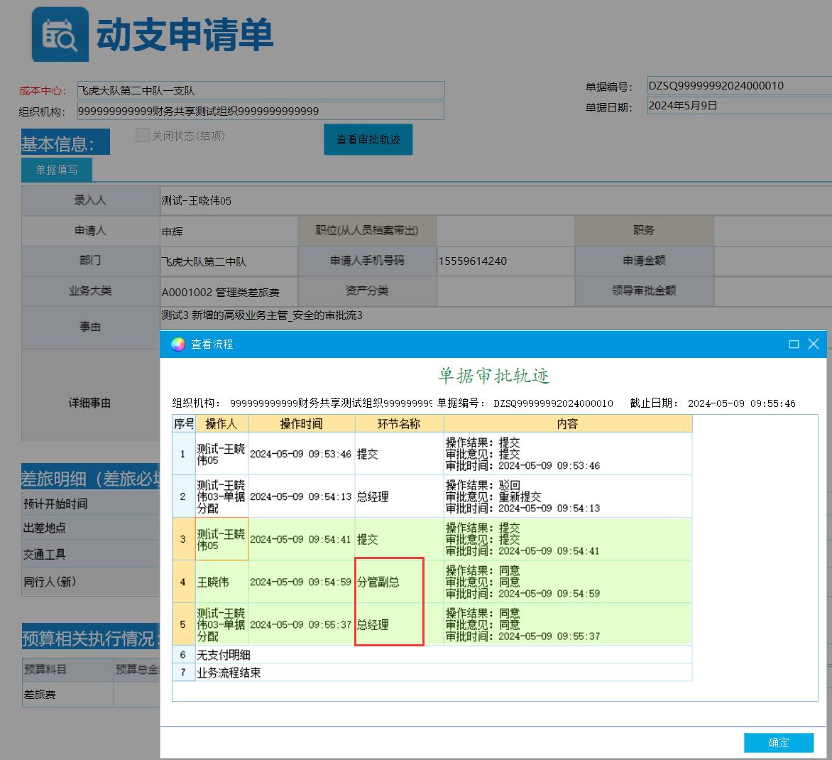Maximize the 查看流程 dialog window
Screen dimensions: 832x760
(794, 344)
